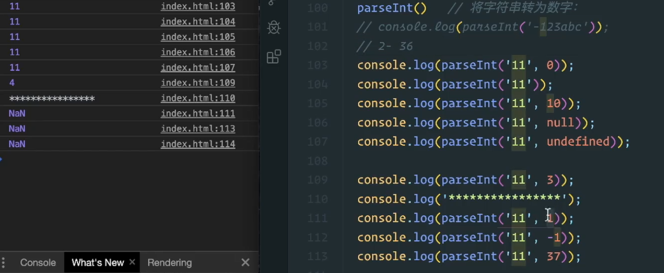
Task: Click line number 108 beside the empty line
Action: click(318, 161)
